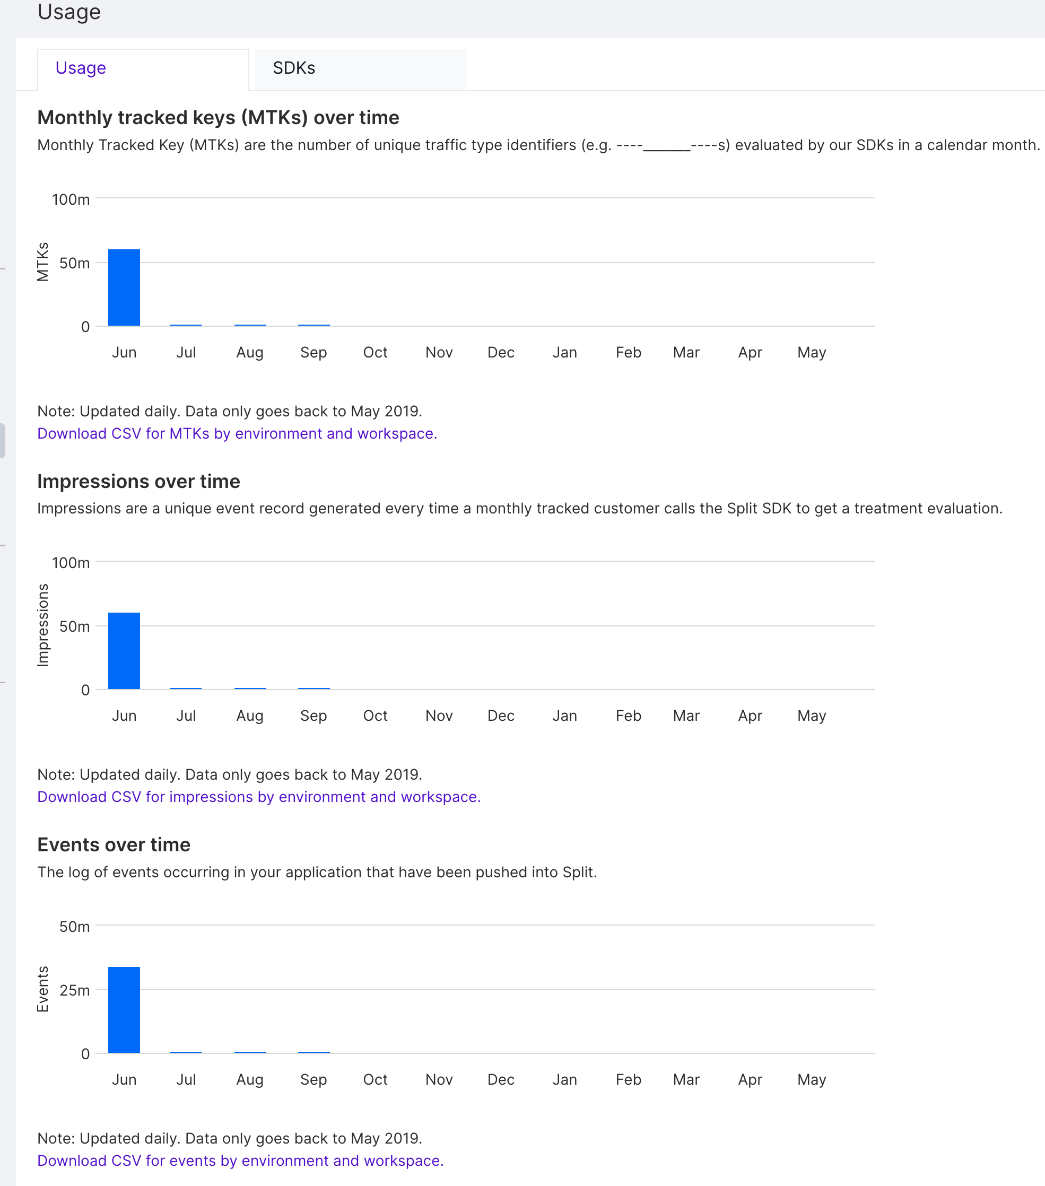Click the Impressions over time heading
Screen dimensions: 1045x1186
138,482
